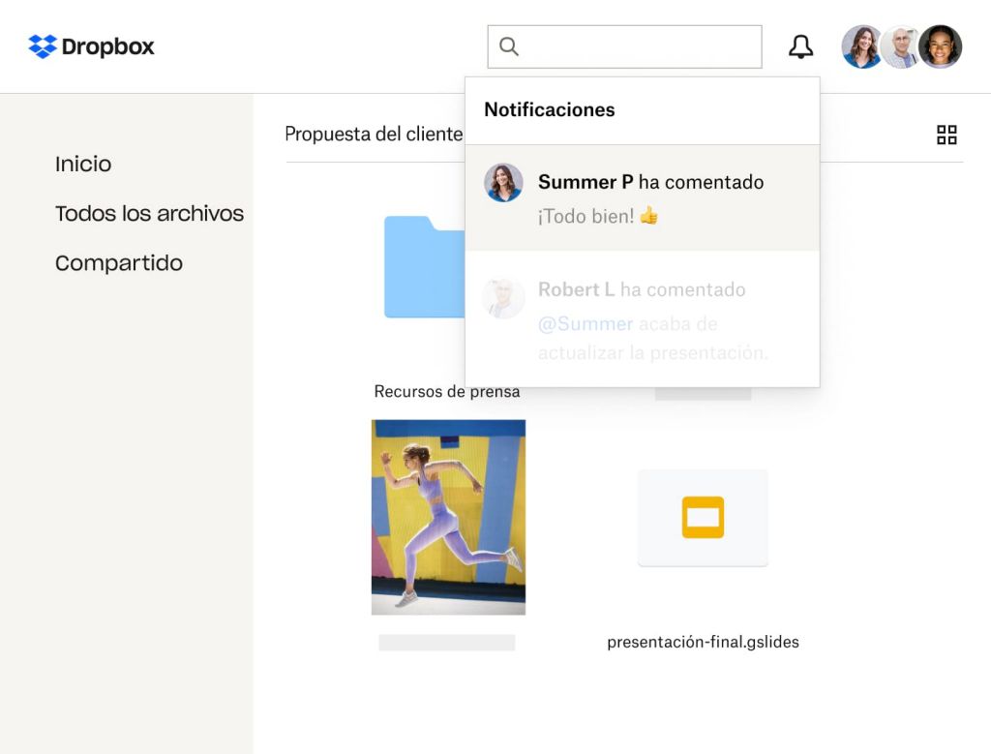Open the running woman image thumbnail
The image size is (991, 754).
pos(447,517)
